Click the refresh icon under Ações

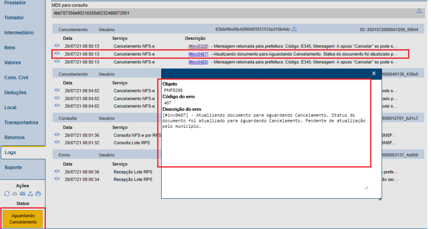7,194
